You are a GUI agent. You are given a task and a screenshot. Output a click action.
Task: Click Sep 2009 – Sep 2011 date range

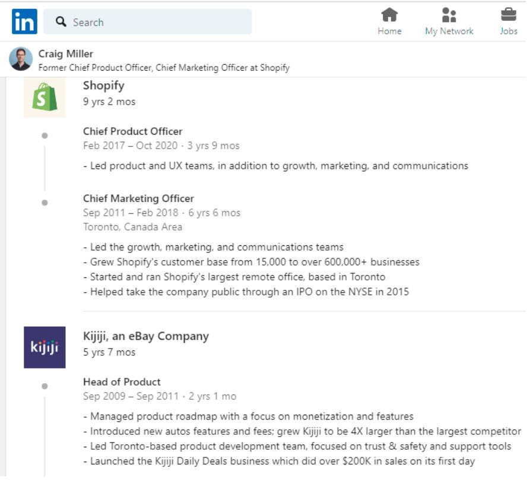point(131,396)
